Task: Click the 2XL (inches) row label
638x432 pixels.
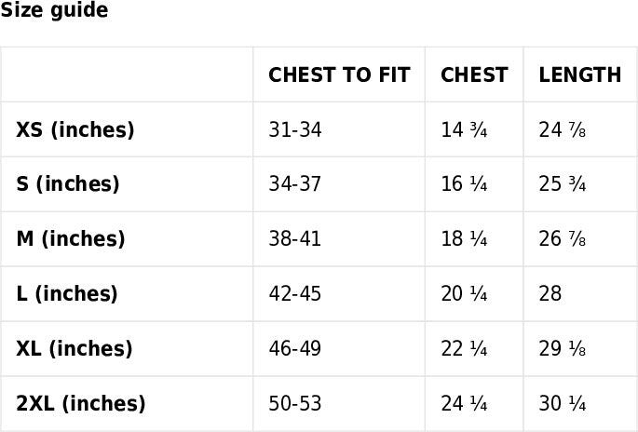Action: click(x=81, y=404)
